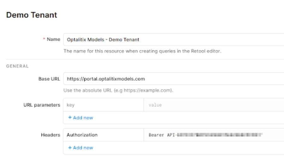This screenshot has height=157, width=284.
Task: Click the GENERAL section header
Action: [x=17, y=66]
